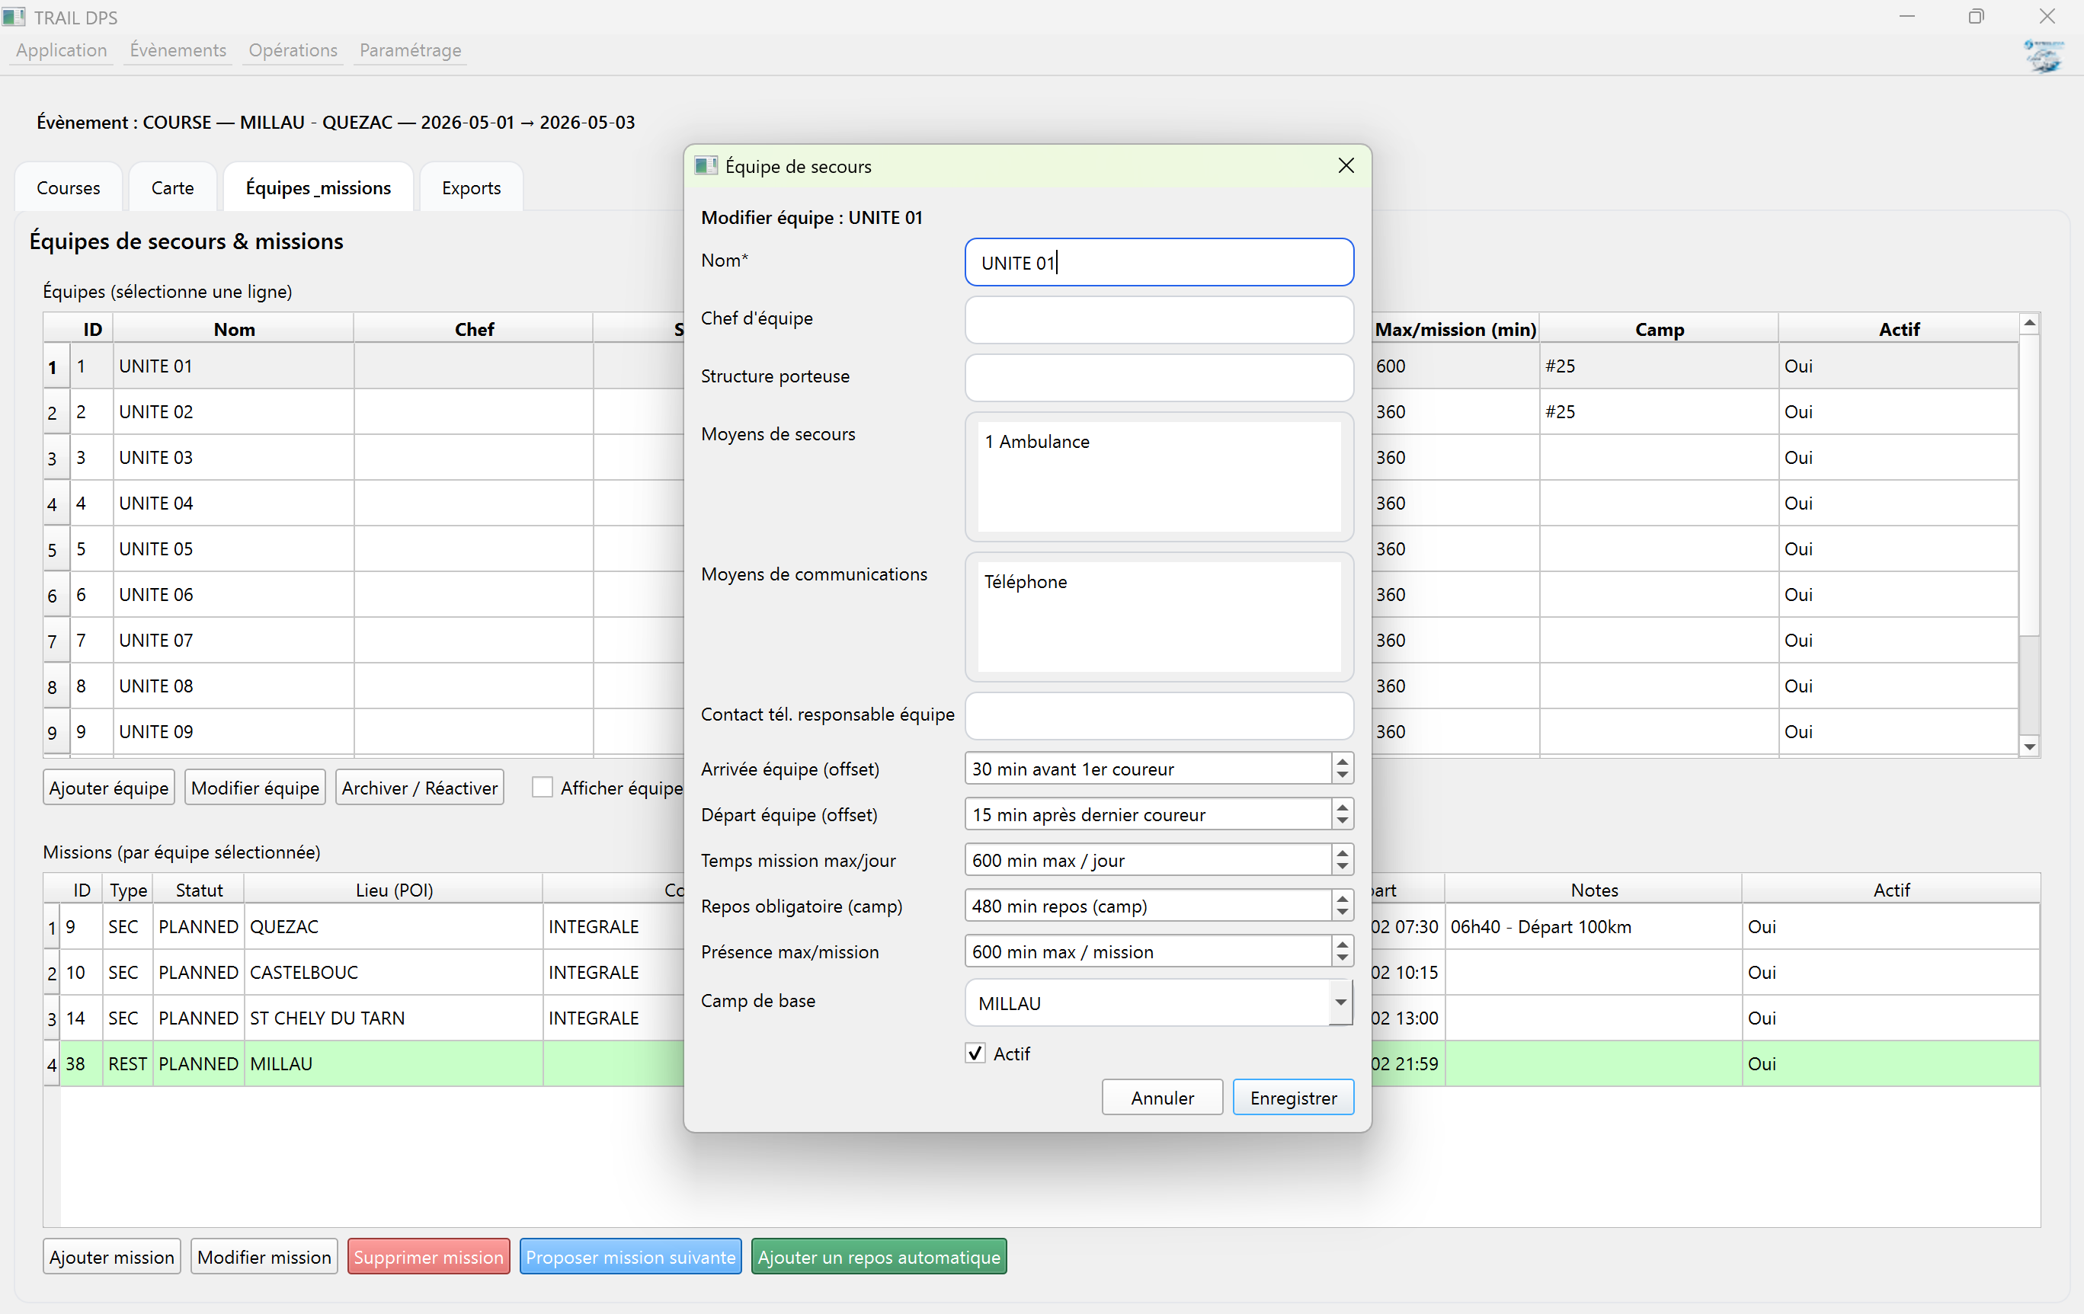Image resolution: width=2084 pixels, height=1314 pixels.
Task: Increase Arrivée équipe offset with up arrow
Action: point(1341,761)
